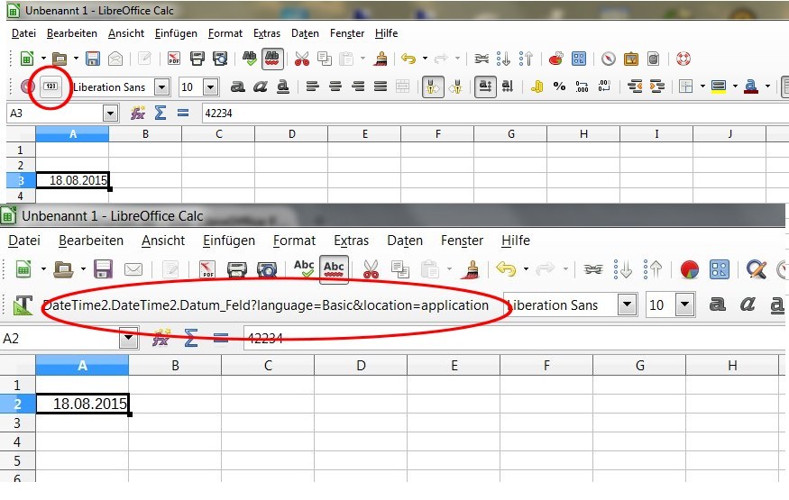The image size is (789, 500).
Task: Open Extras menu in upper window
Action: [x=267, y=33]
